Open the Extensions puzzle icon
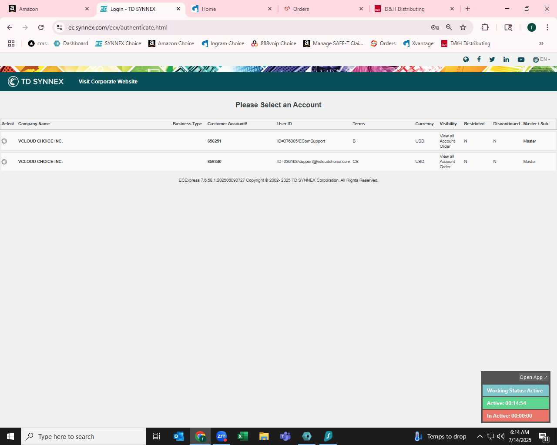Screen dimensions: 557x445 485,27
